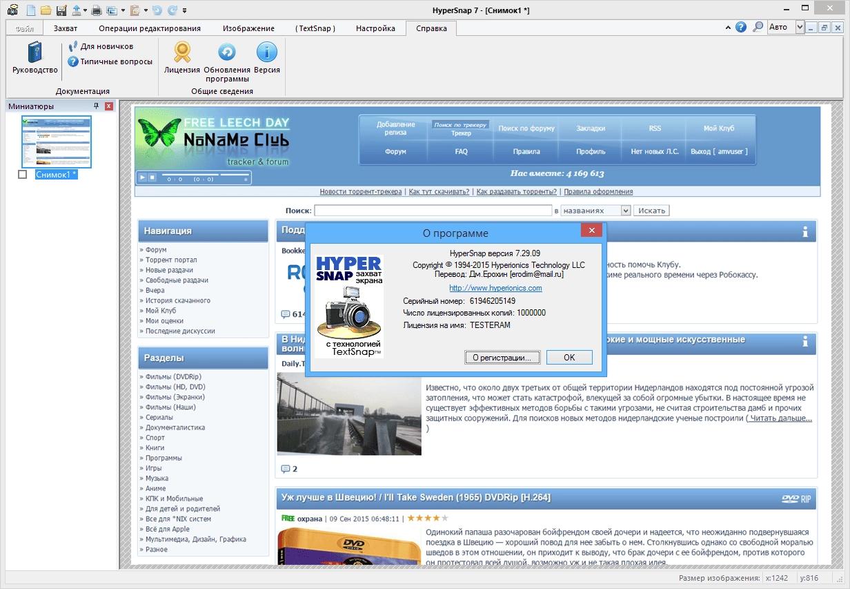The width and height of the screenshot is (850, 589).
Task: Redo the last undone action
Action: 172,10
